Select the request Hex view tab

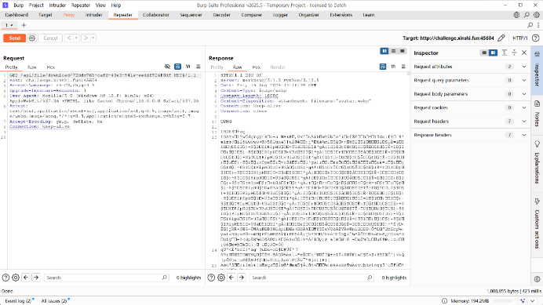pos(51,67)
